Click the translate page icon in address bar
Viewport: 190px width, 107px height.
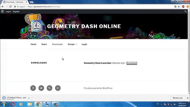pos(175,7)
